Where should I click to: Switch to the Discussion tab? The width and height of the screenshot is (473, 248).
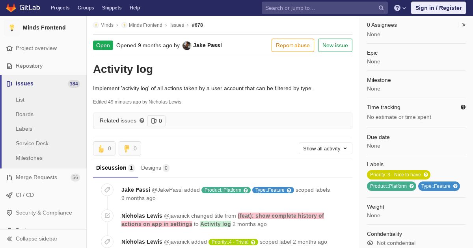115,168
